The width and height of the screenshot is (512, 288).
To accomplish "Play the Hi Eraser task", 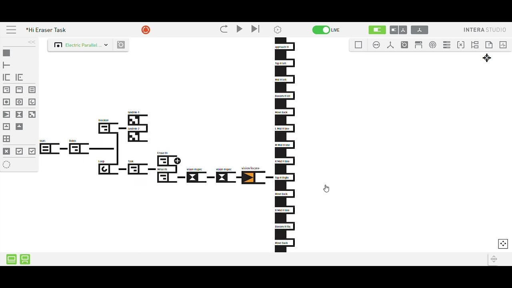I will [239, 29].
